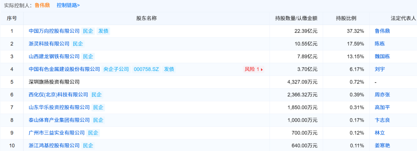Open shareholder 泰山体育产业集团有限公司

pyautogui.click(x=59, y=120)
